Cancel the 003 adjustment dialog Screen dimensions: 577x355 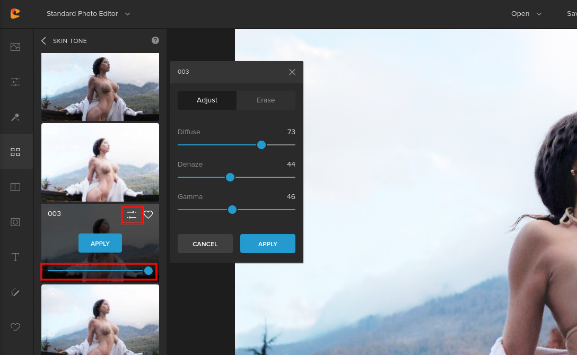click(x=205, y=244)
